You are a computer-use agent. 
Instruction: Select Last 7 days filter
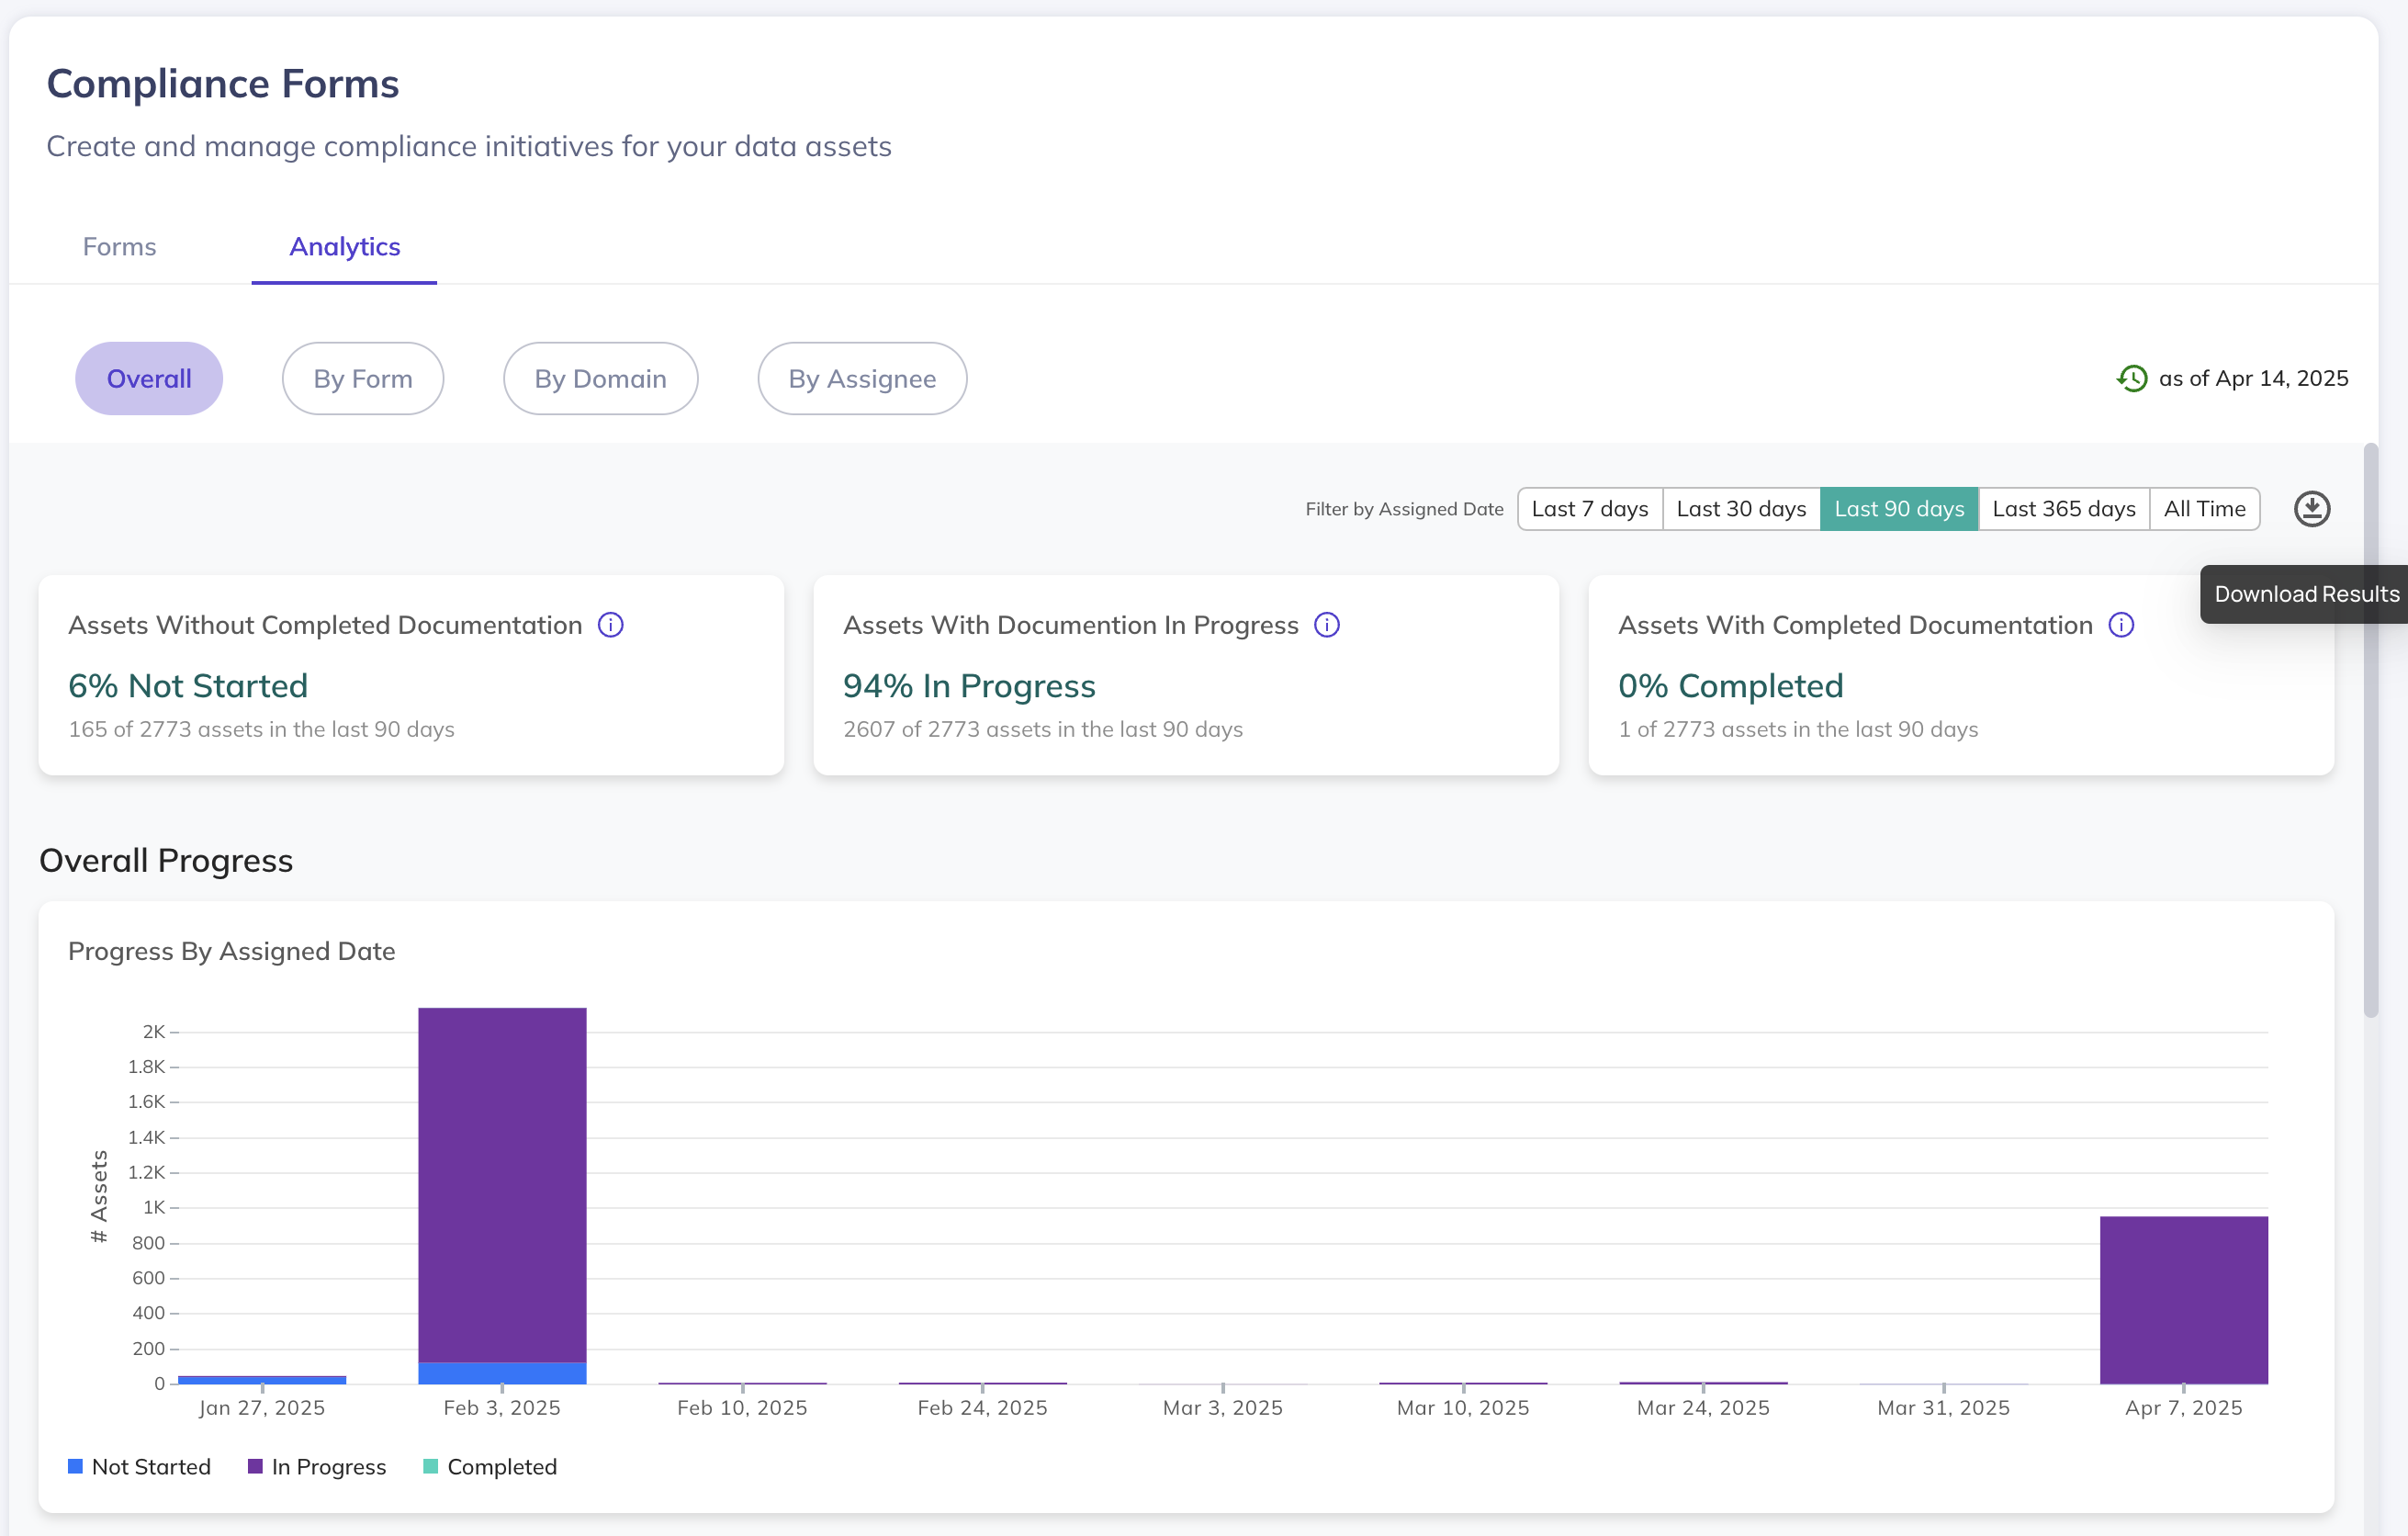(x=1589, y=509)
